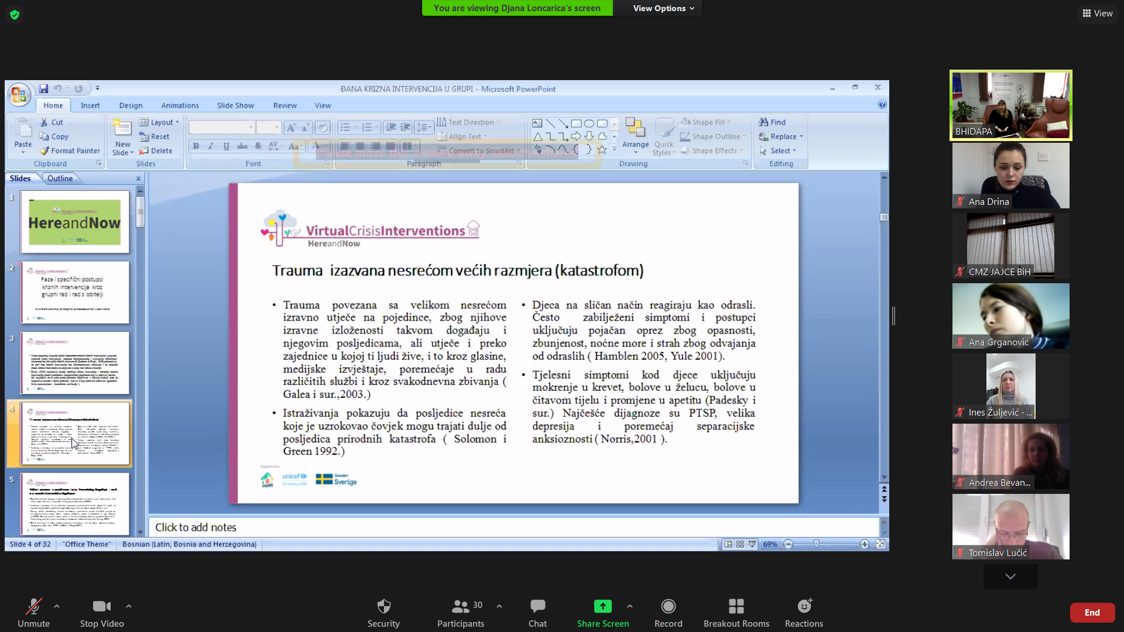The image size is (1124, 632).
Task: Expand the View Options dropdown
Action: click(663, 8)
